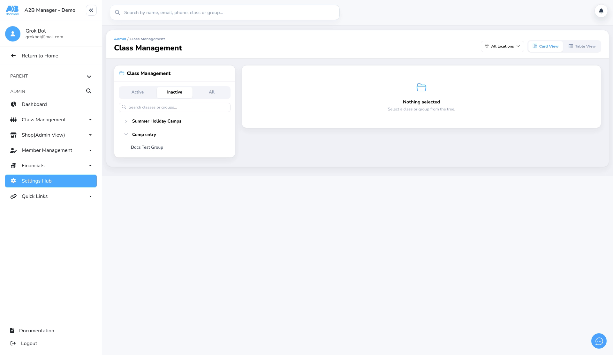Image resolution: width=613 pixels, height=355 pixels.
Task: Click the A2B Manager logo
Action: [12, 10]
